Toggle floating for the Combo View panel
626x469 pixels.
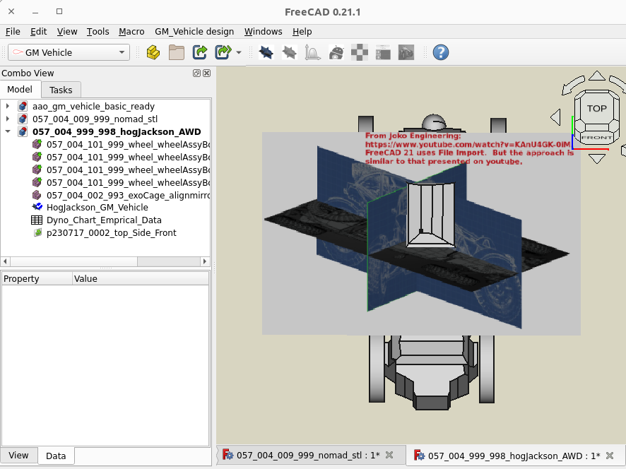(x=196, y=73)
